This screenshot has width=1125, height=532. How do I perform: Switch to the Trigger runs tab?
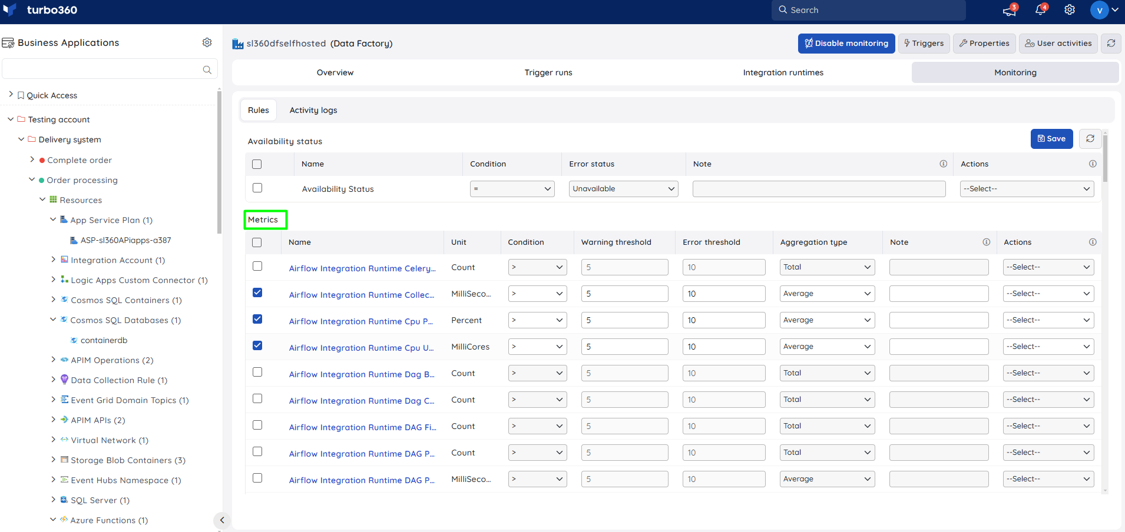548,72
